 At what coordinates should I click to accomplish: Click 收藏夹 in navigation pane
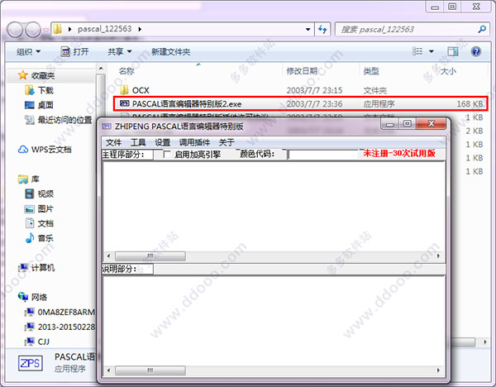(43, 75)
